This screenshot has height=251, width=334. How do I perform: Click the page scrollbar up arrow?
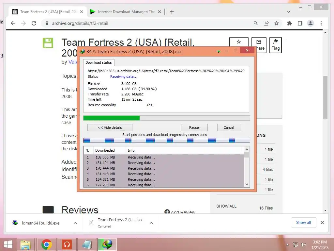(325, 32)
